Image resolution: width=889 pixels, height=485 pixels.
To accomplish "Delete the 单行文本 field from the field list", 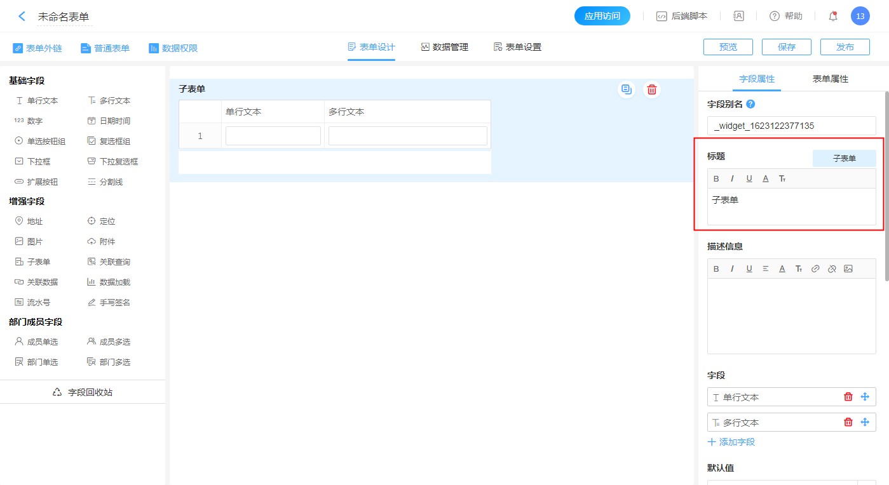I will pos(848,397).
